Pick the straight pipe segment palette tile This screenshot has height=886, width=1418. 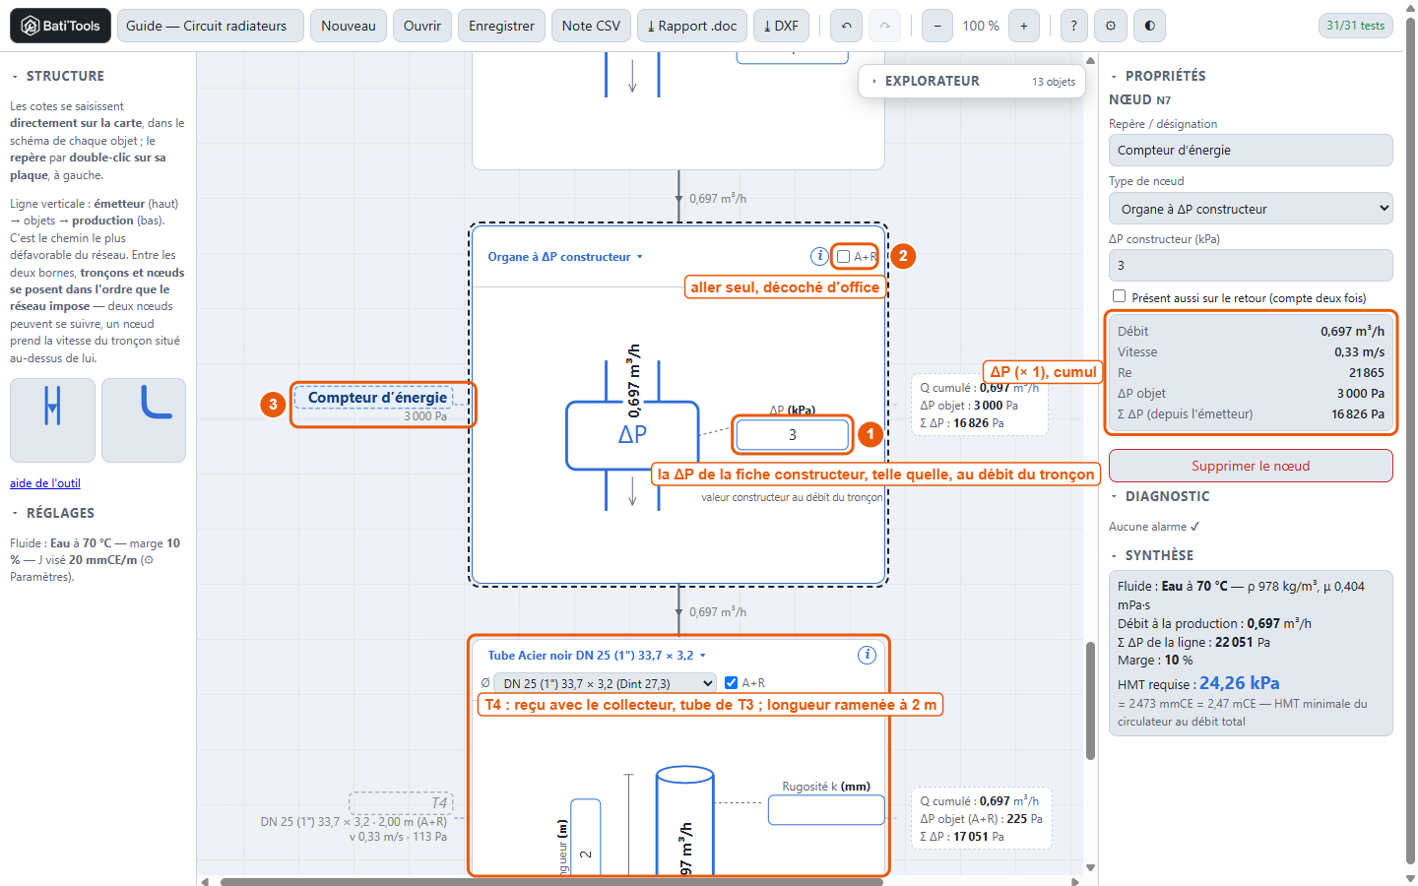click(x=52, y=419)
